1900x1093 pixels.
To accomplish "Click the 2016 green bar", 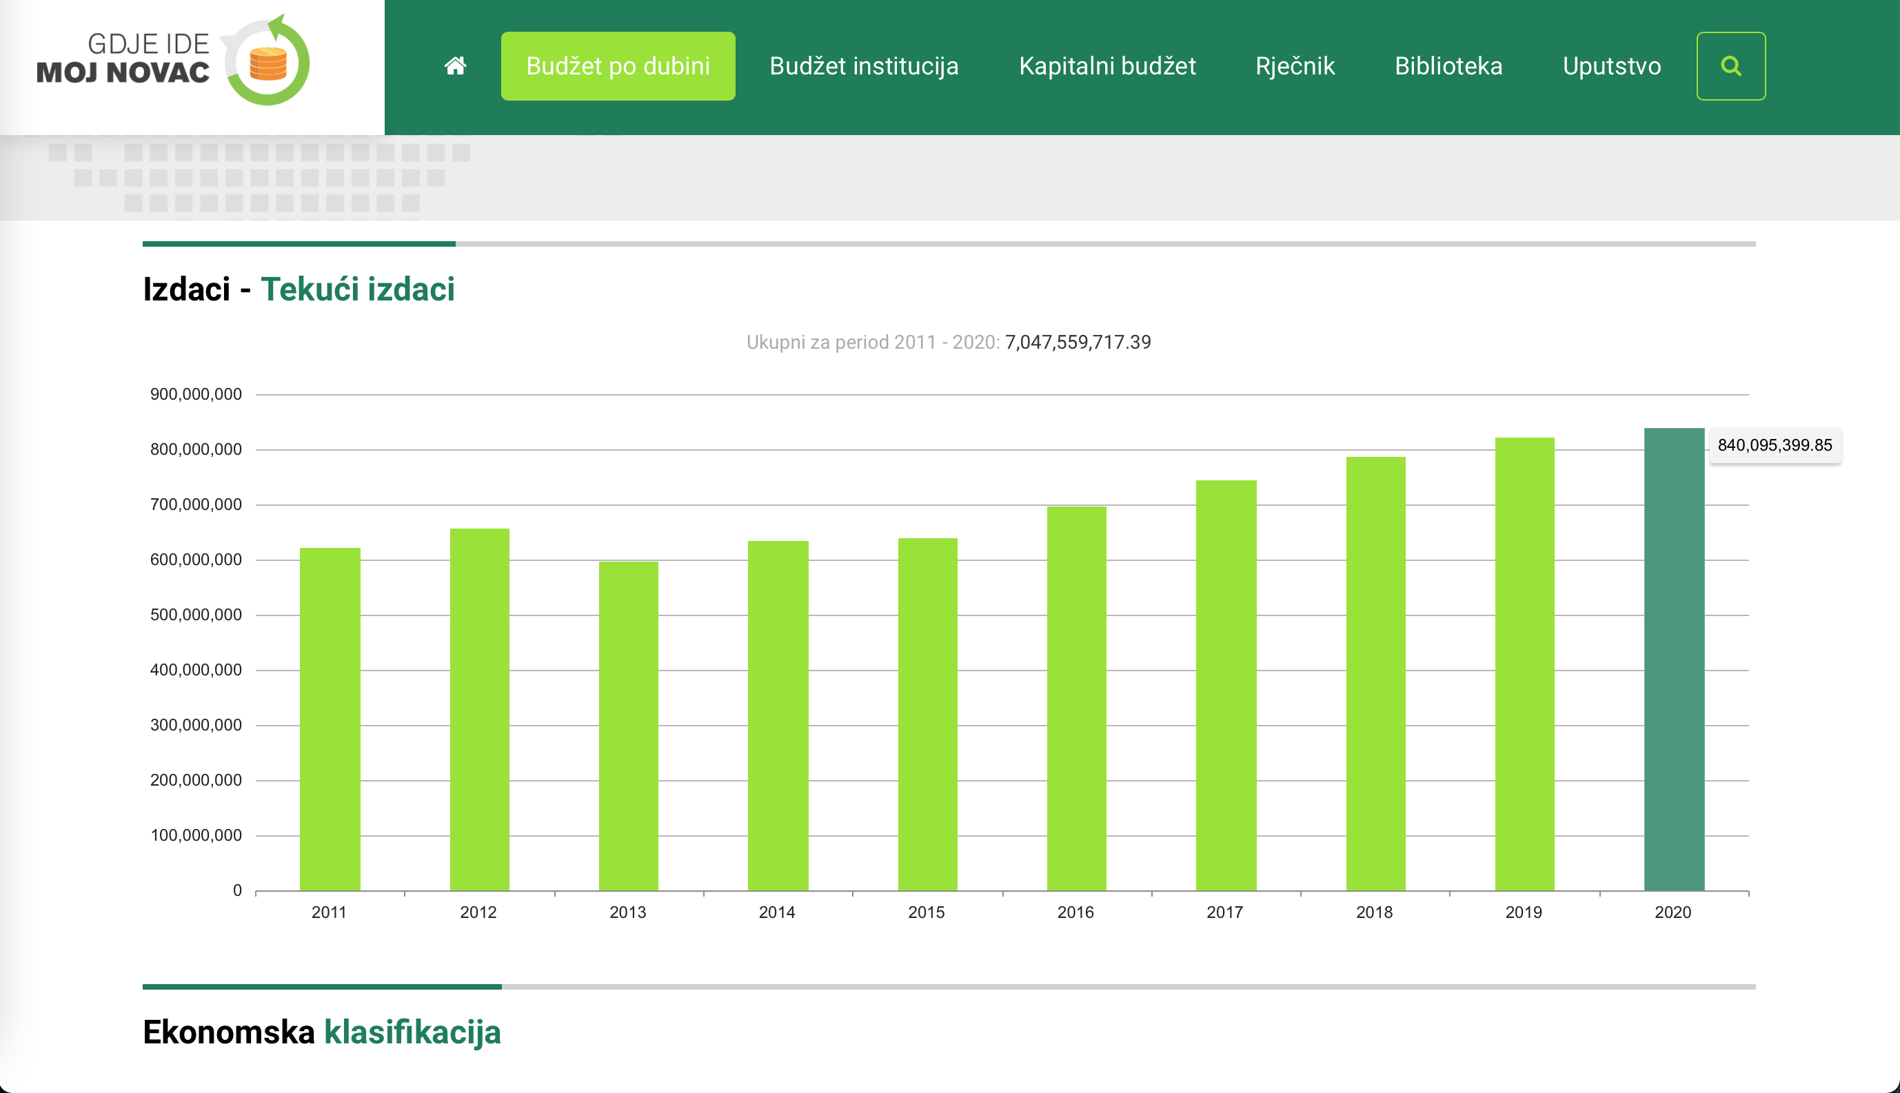I will [x=1075, y=698].
